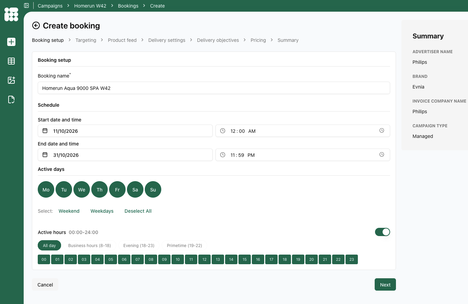This screenshot has height=304, width=468.
Task: Select Primetime (19-22) preset
Action: tap(184, 246)
